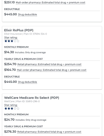Click the fourth empty star in WellCare rating
The image size is (104, 136).
click(15, 109)
